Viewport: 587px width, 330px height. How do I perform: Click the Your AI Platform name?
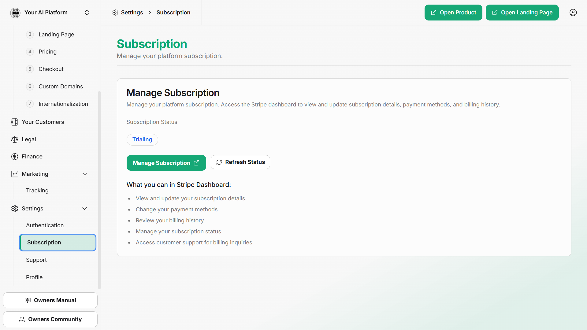46,13
